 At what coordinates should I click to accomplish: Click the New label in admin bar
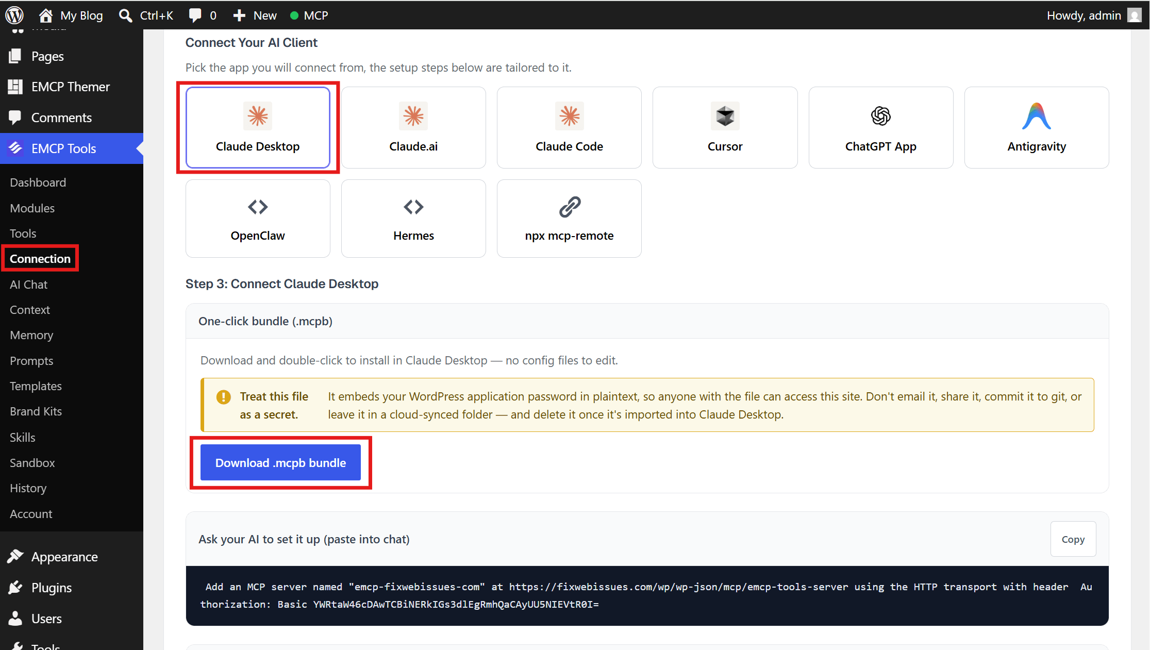pos(265,15)
